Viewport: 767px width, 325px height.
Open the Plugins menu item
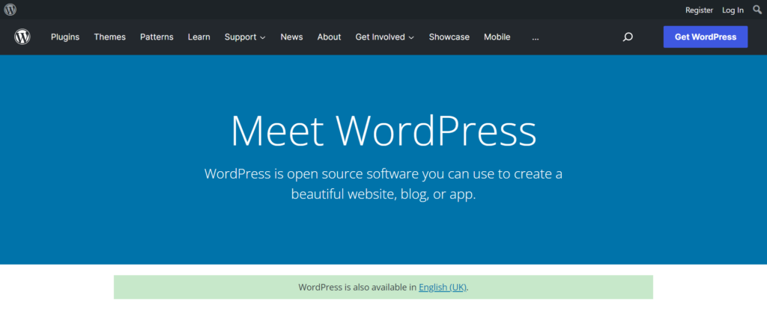pos(65,37)
